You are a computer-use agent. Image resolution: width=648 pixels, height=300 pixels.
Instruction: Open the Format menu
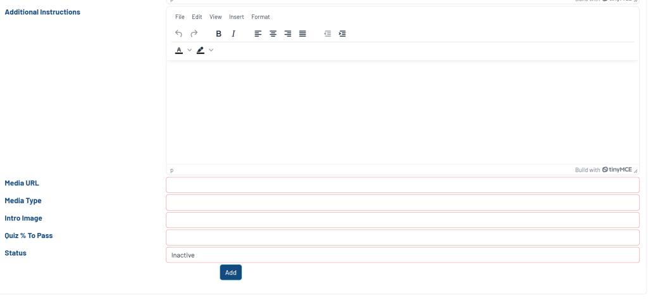point(260,17)
